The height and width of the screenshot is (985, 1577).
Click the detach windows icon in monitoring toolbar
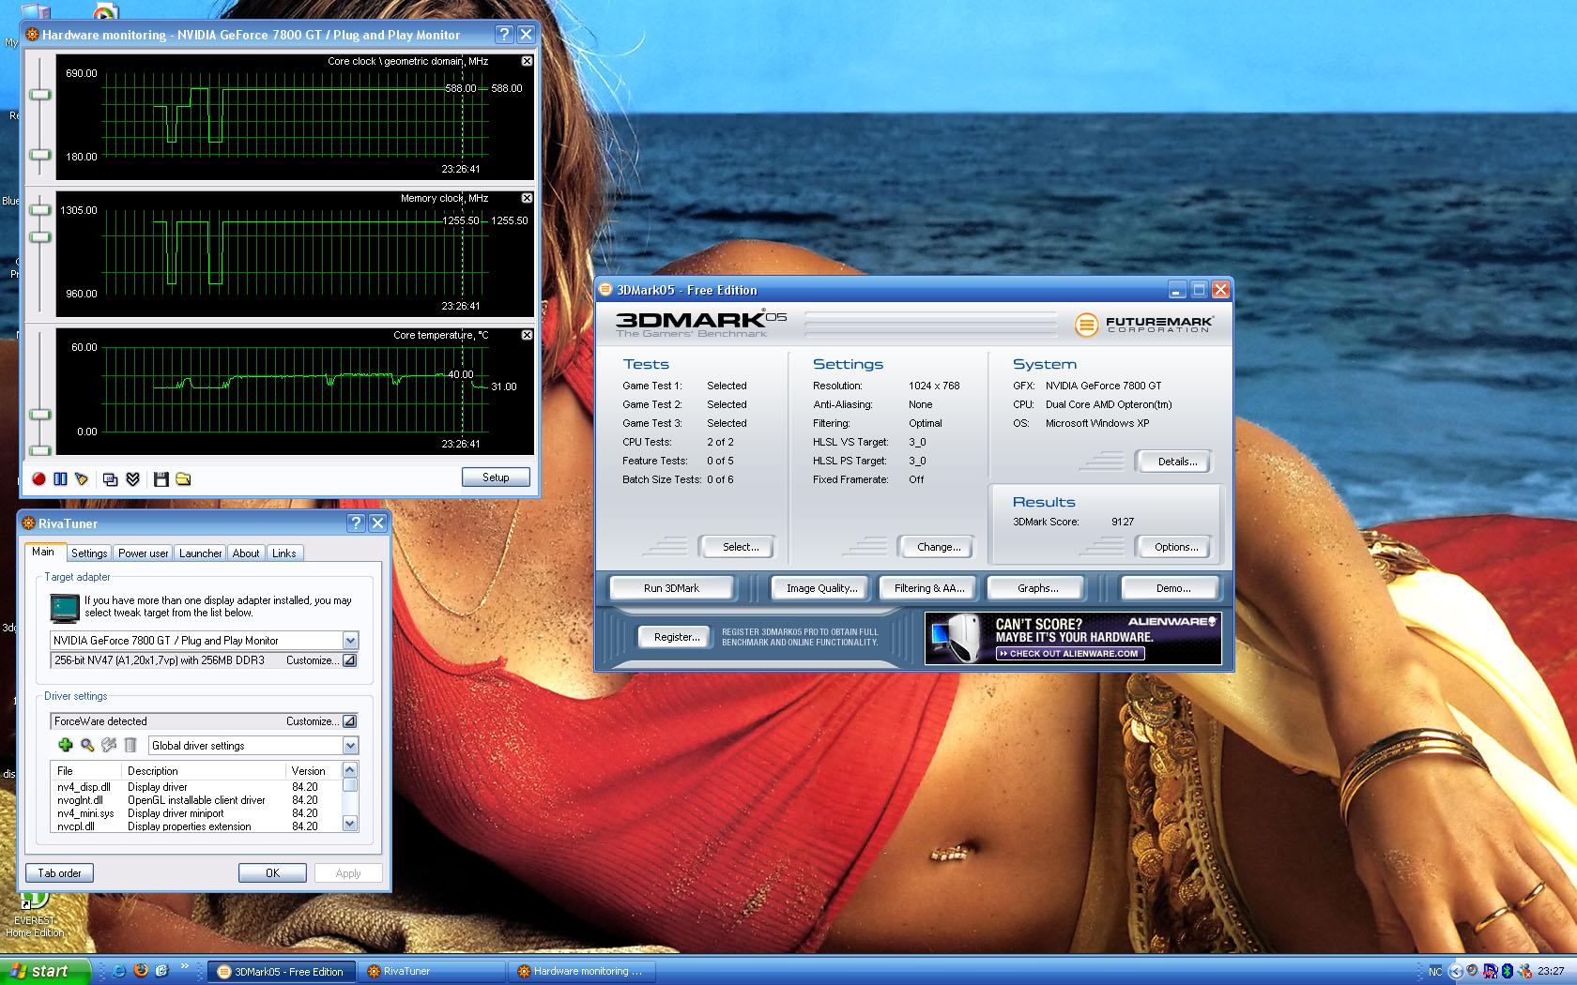[110, 479]
